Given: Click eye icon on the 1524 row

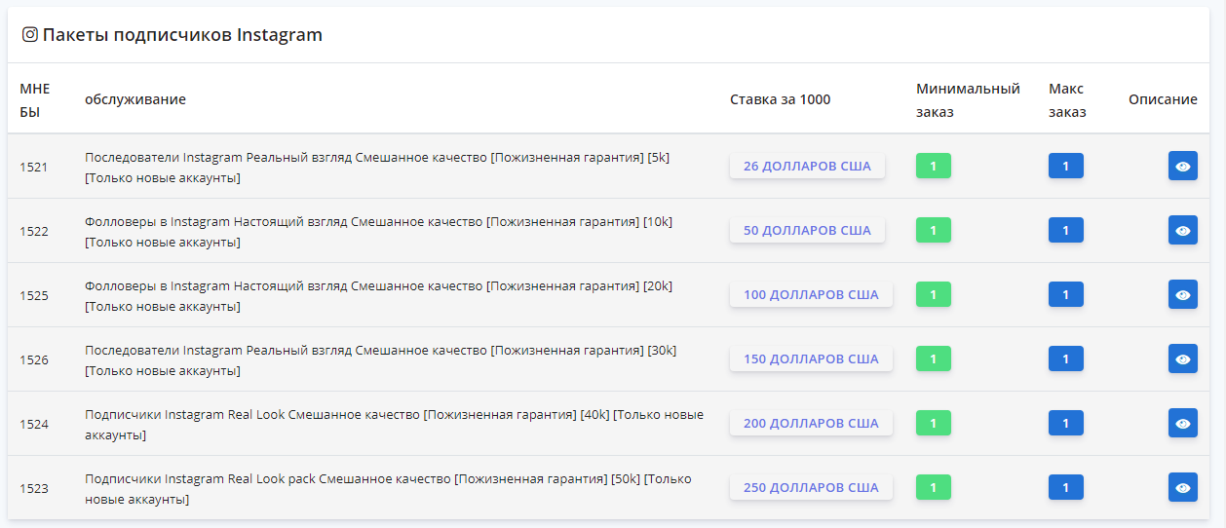Looking at the screenshot, I should 1182,423.
